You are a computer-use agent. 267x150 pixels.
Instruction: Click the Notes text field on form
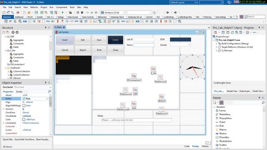[136, 120]
